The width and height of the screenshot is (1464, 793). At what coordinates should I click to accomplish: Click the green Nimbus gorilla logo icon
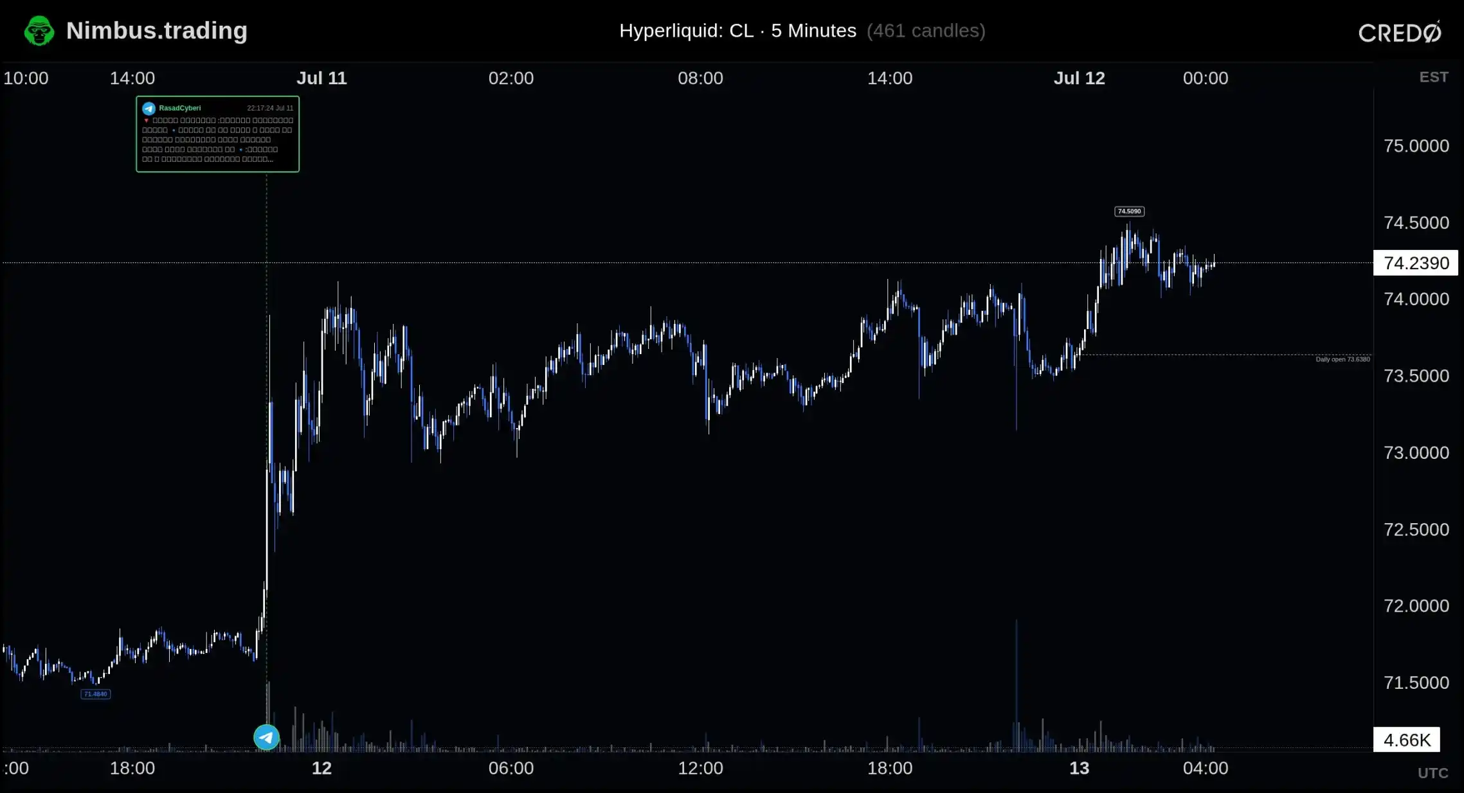[39, 31]
